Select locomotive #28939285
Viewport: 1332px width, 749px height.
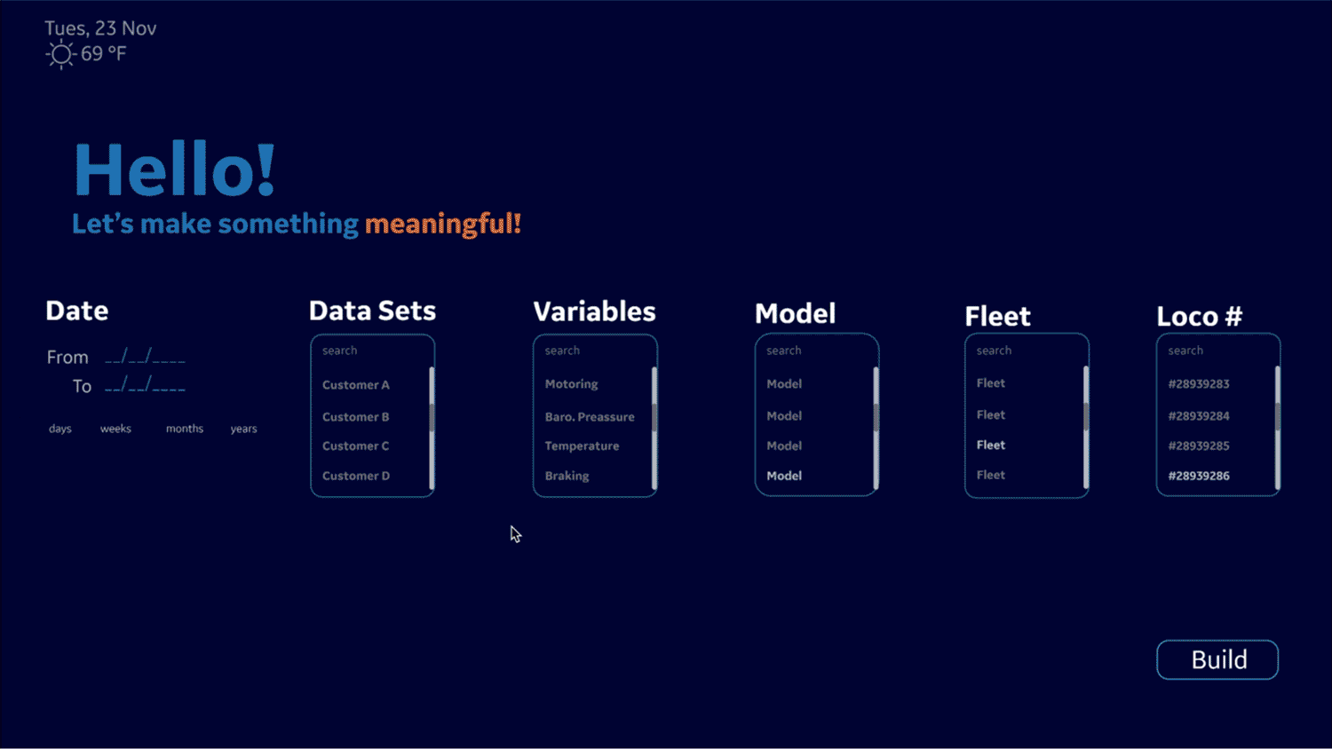(x=1199, y=445)
